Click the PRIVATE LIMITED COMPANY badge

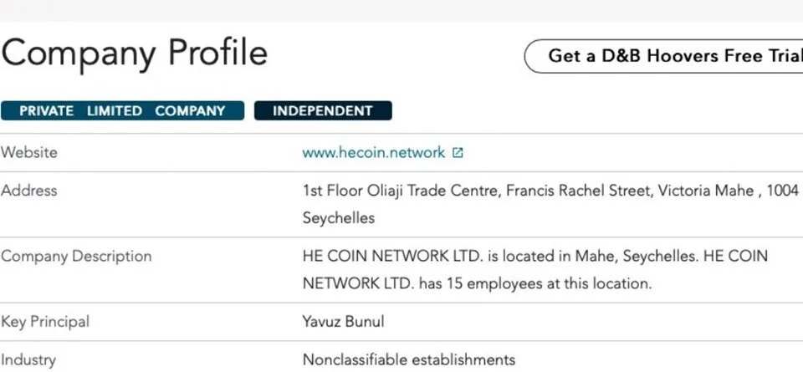coord(122,110)
